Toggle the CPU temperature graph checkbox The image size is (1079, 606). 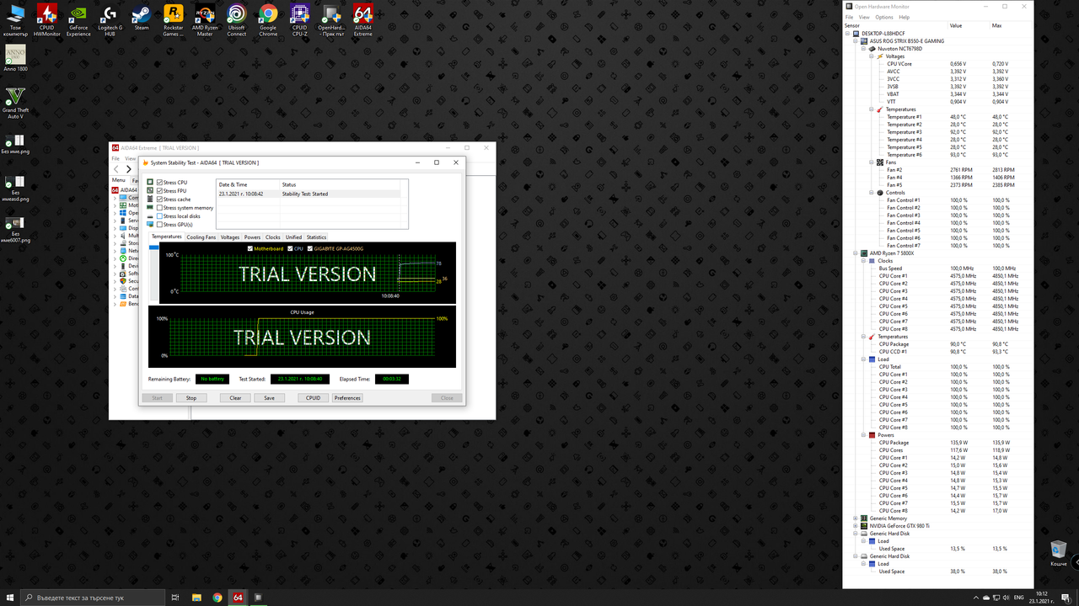click(x=290, y=248)
